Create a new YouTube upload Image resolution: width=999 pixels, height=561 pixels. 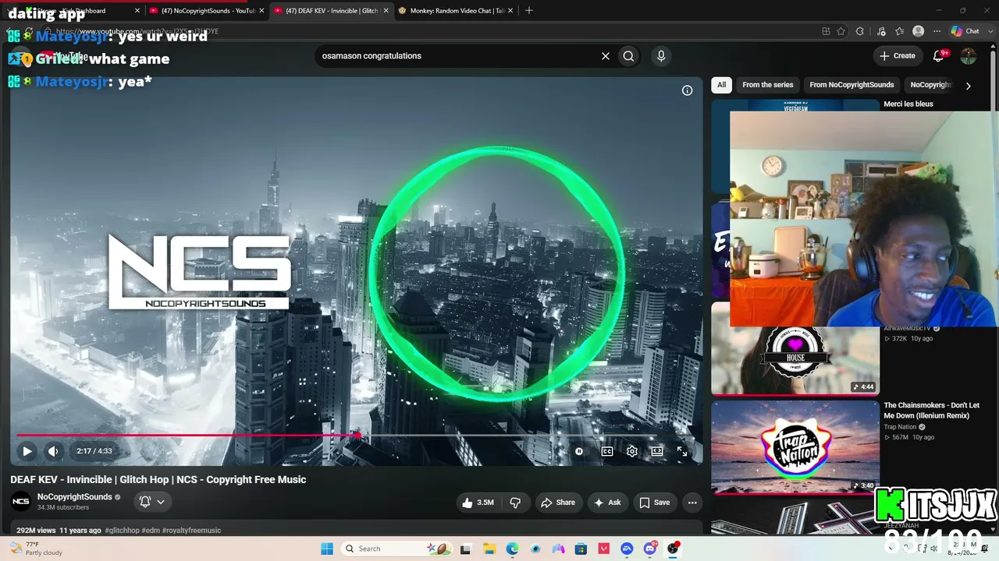tap(898, 56)
